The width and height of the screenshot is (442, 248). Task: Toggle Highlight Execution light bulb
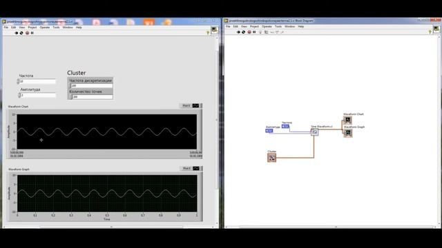click(x=260, y=32)
